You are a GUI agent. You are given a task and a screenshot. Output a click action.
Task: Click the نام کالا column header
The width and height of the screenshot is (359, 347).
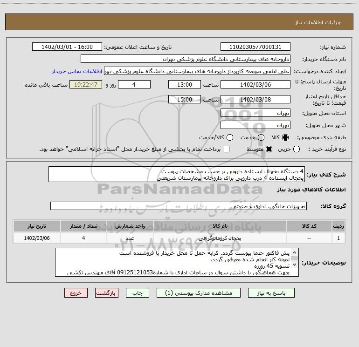220,226
